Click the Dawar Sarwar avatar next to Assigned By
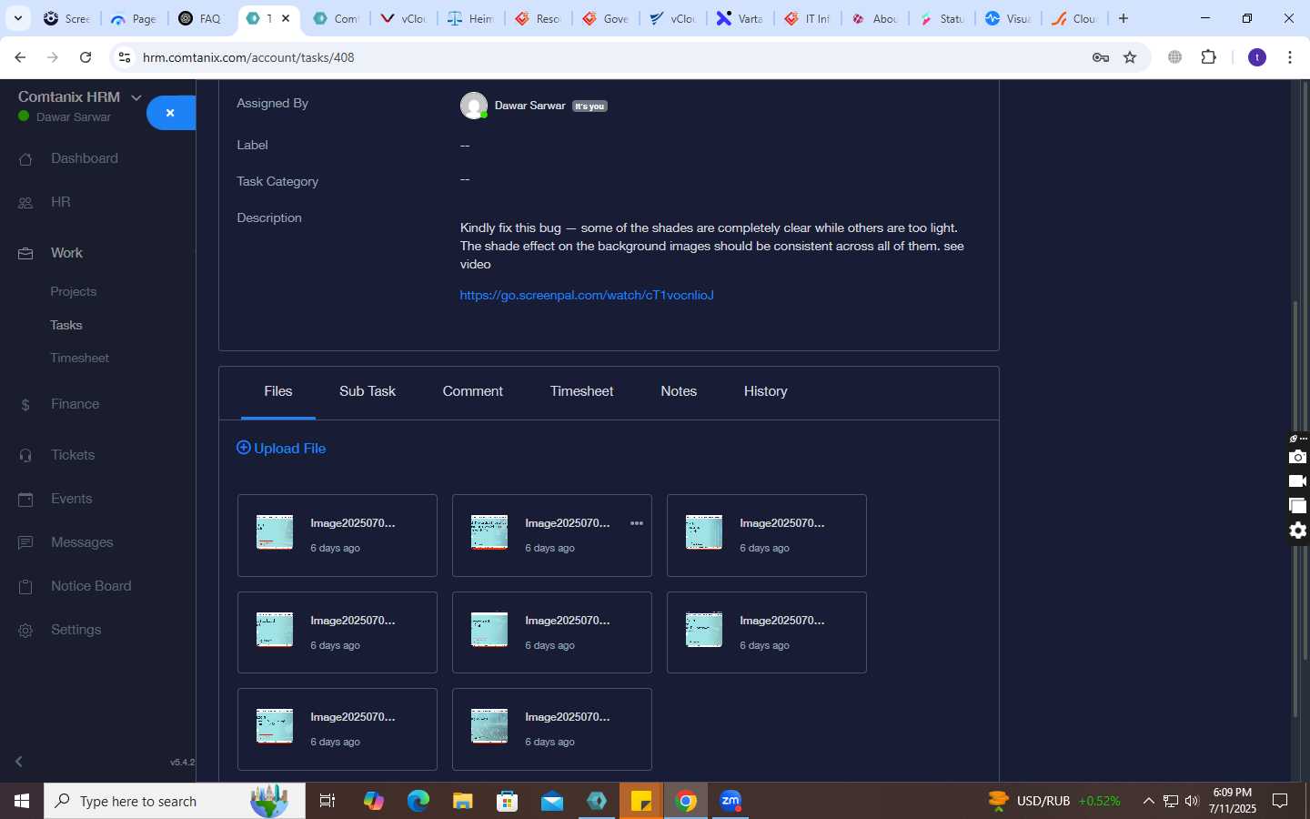Screen dimensions: 1310x819 pyautogui.click(x=473, y=106)
